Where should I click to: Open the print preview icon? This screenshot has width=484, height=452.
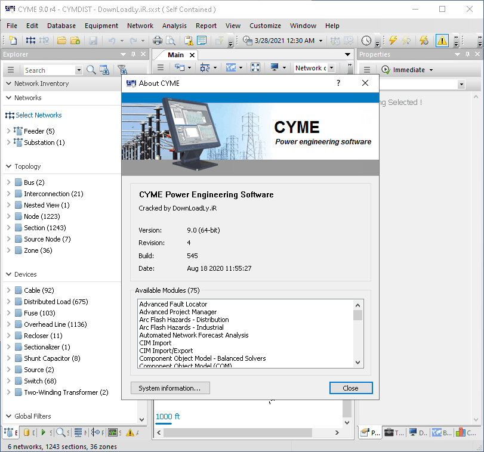(x=169, y=40)
